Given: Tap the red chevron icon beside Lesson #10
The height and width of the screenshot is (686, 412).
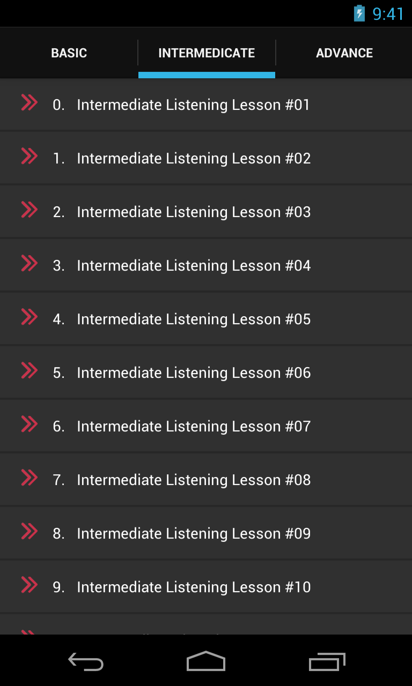Looking at the screenshot, I should (x=29, y=584).
